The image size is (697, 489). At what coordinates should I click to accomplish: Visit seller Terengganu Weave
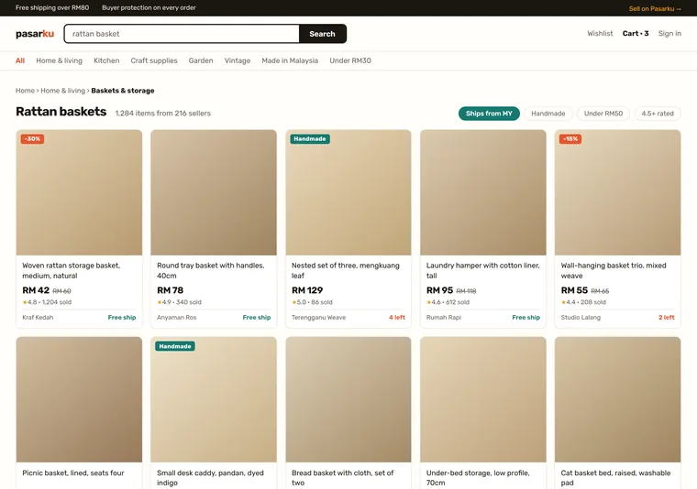319,318
